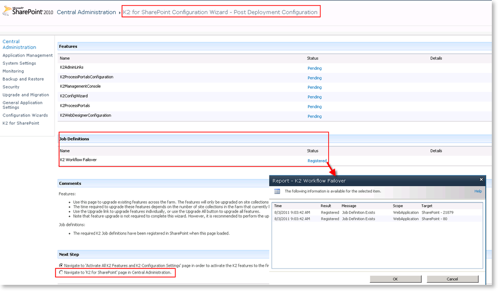Open System Settings in sidebar
This screenshot has height=291, width=498.
20,63
